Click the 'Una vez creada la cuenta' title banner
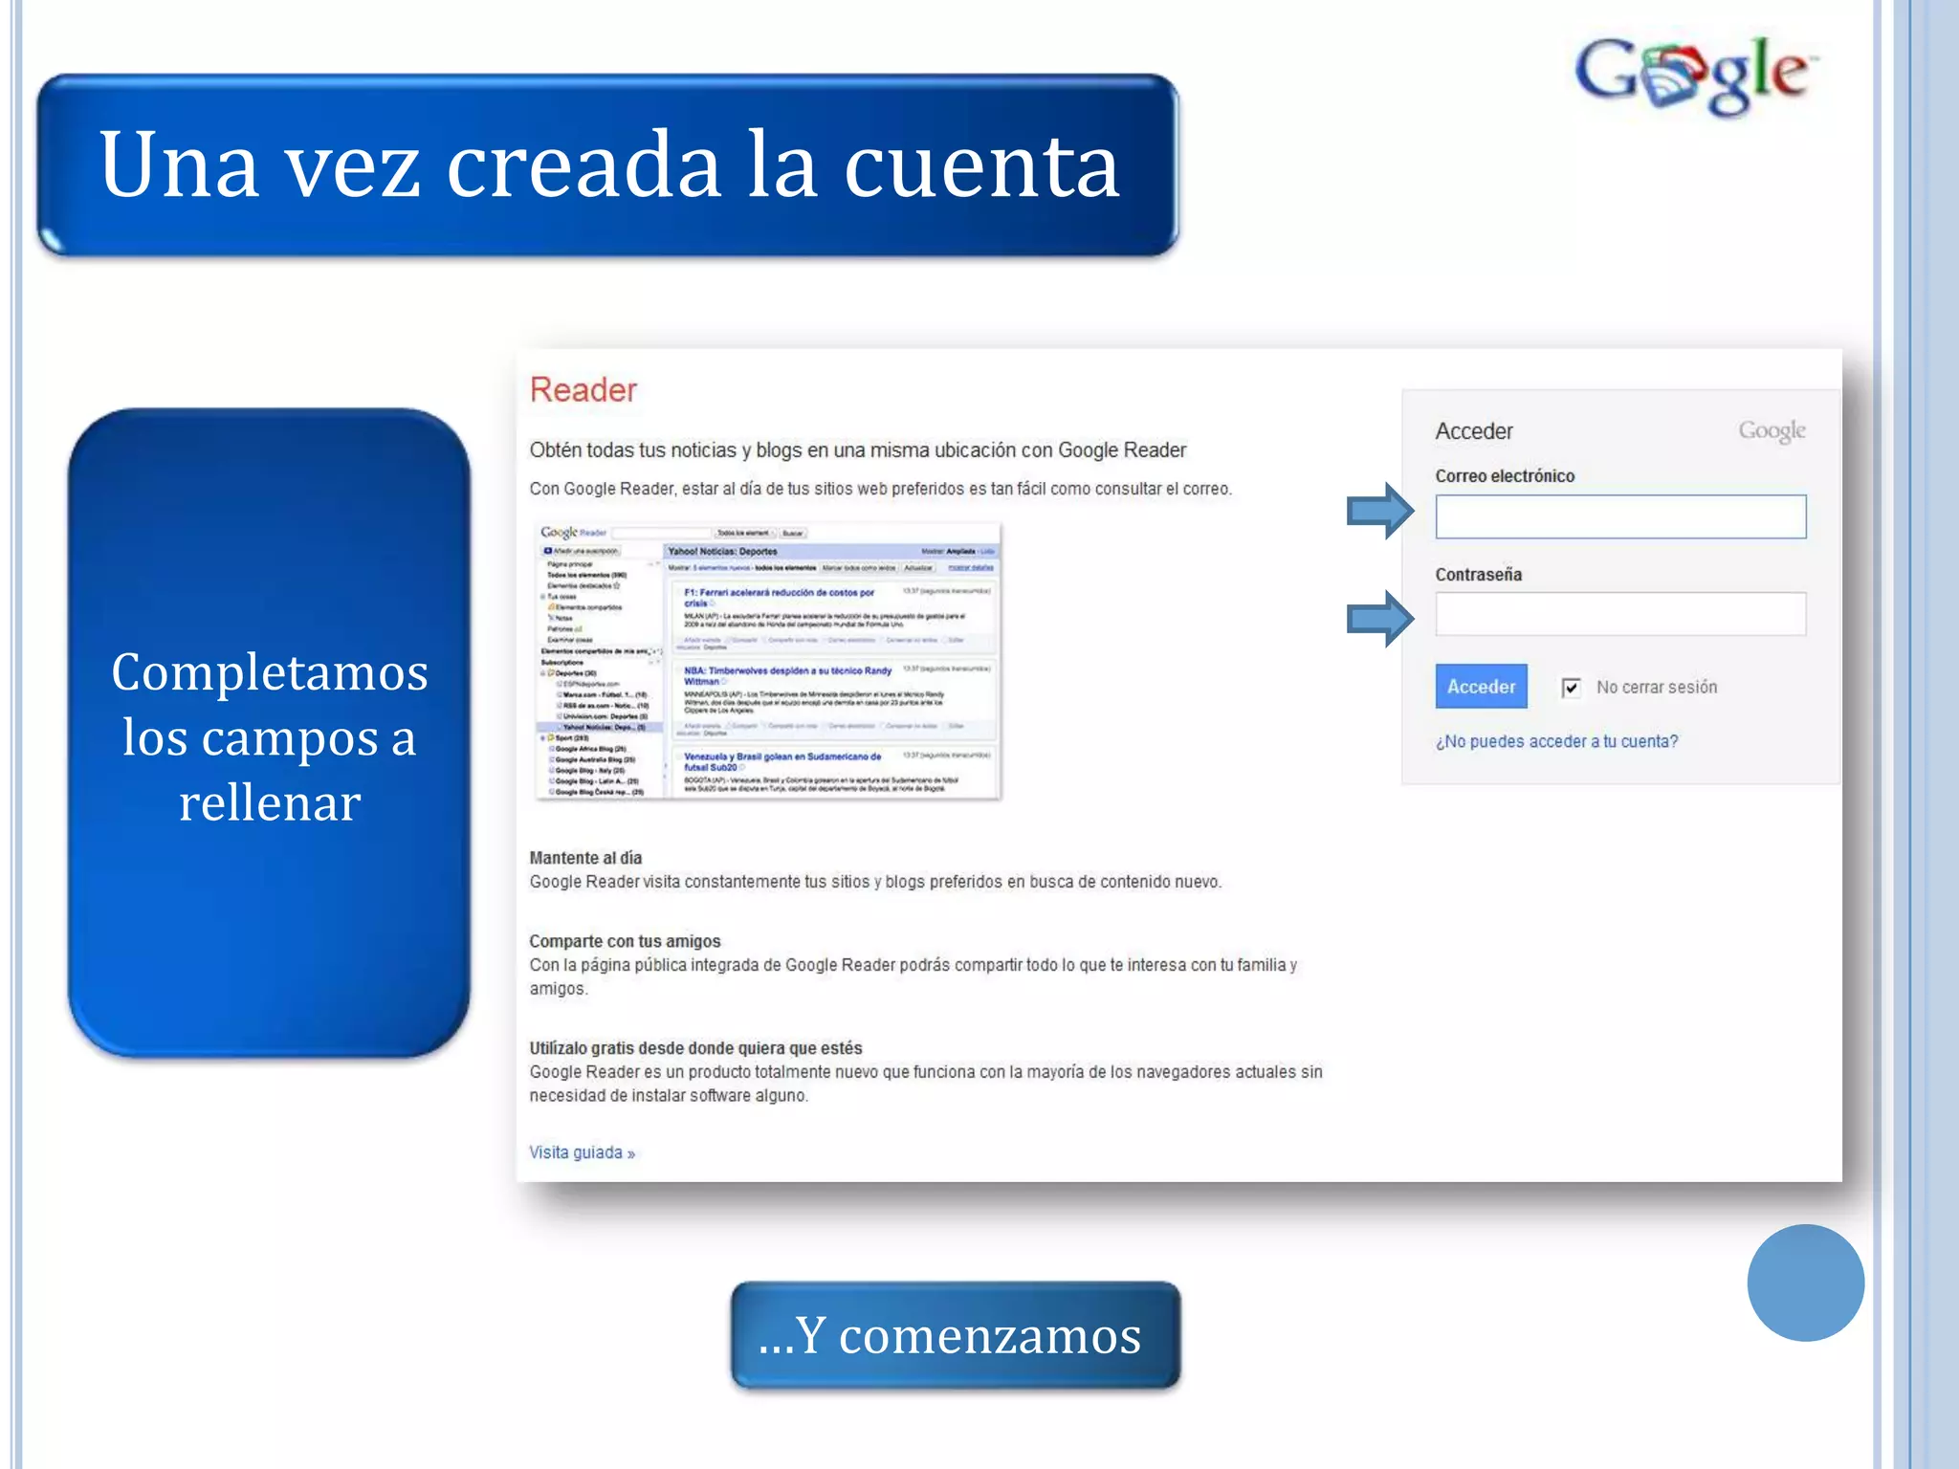 point(608,165)
